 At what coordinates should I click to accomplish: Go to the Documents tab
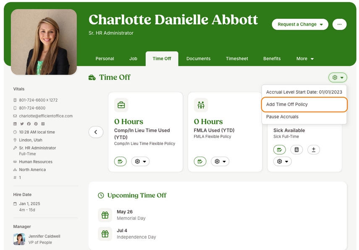click(x=198, y=59)
